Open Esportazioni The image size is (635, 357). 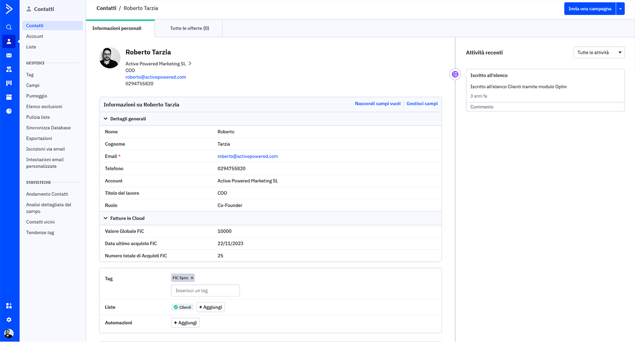(39, 138)
